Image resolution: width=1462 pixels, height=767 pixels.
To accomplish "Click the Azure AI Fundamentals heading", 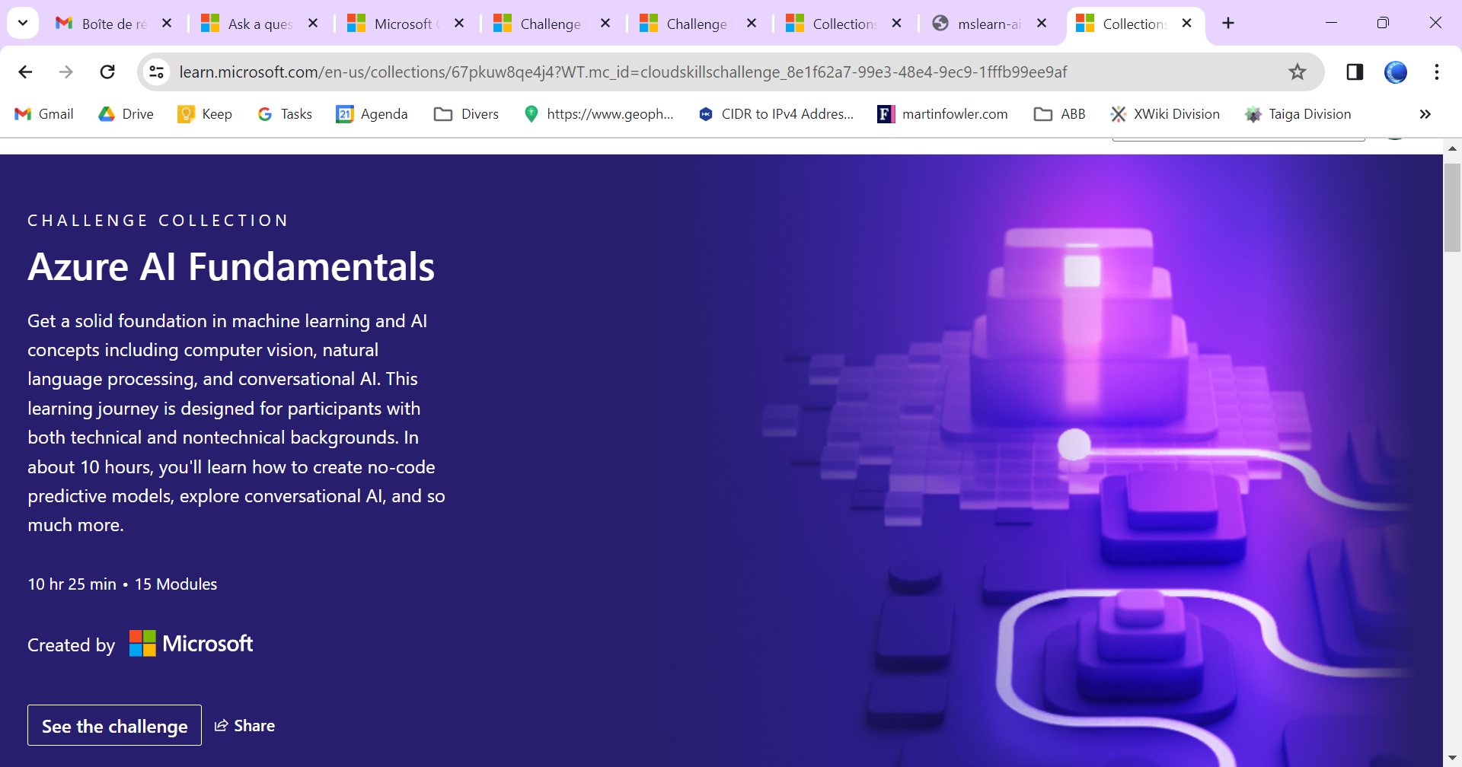I will pyautogui.click(x=231, y=267).
